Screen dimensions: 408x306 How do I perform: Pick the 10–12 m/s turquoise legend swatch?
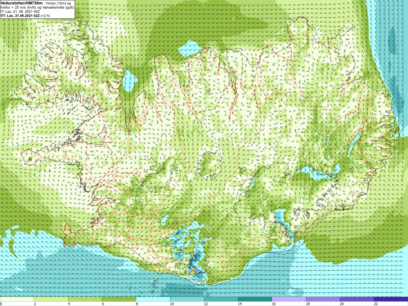(187, 299)
